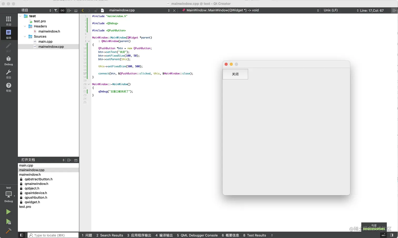
Task: Toggle the left sidebar visibility
Action: click(22, 235)
